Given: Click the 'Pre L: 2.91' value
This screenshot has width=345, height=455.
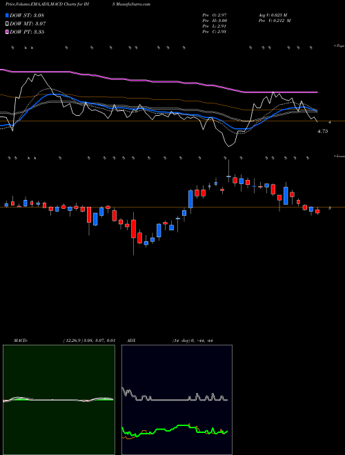Looking at the screenshot, I should point(215,26).
